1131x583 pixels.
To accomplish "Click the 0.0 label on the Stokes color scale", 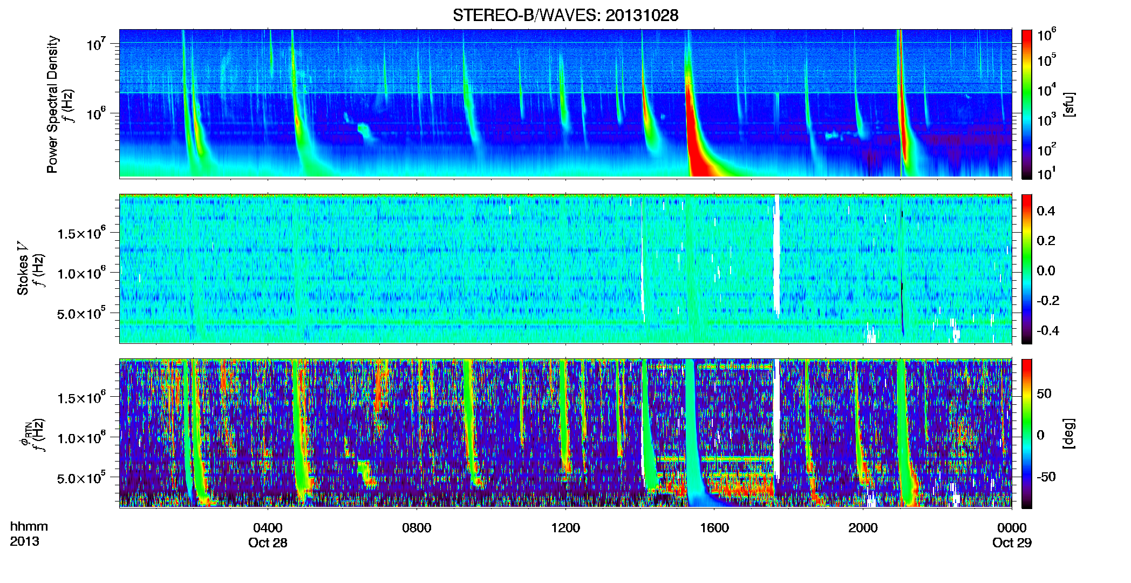I will click(x=1046, y=270).
